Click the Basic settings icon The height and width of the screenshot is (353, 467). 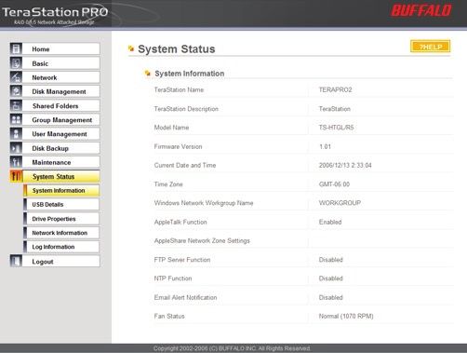pyautogui.click(x=16, y=63)
